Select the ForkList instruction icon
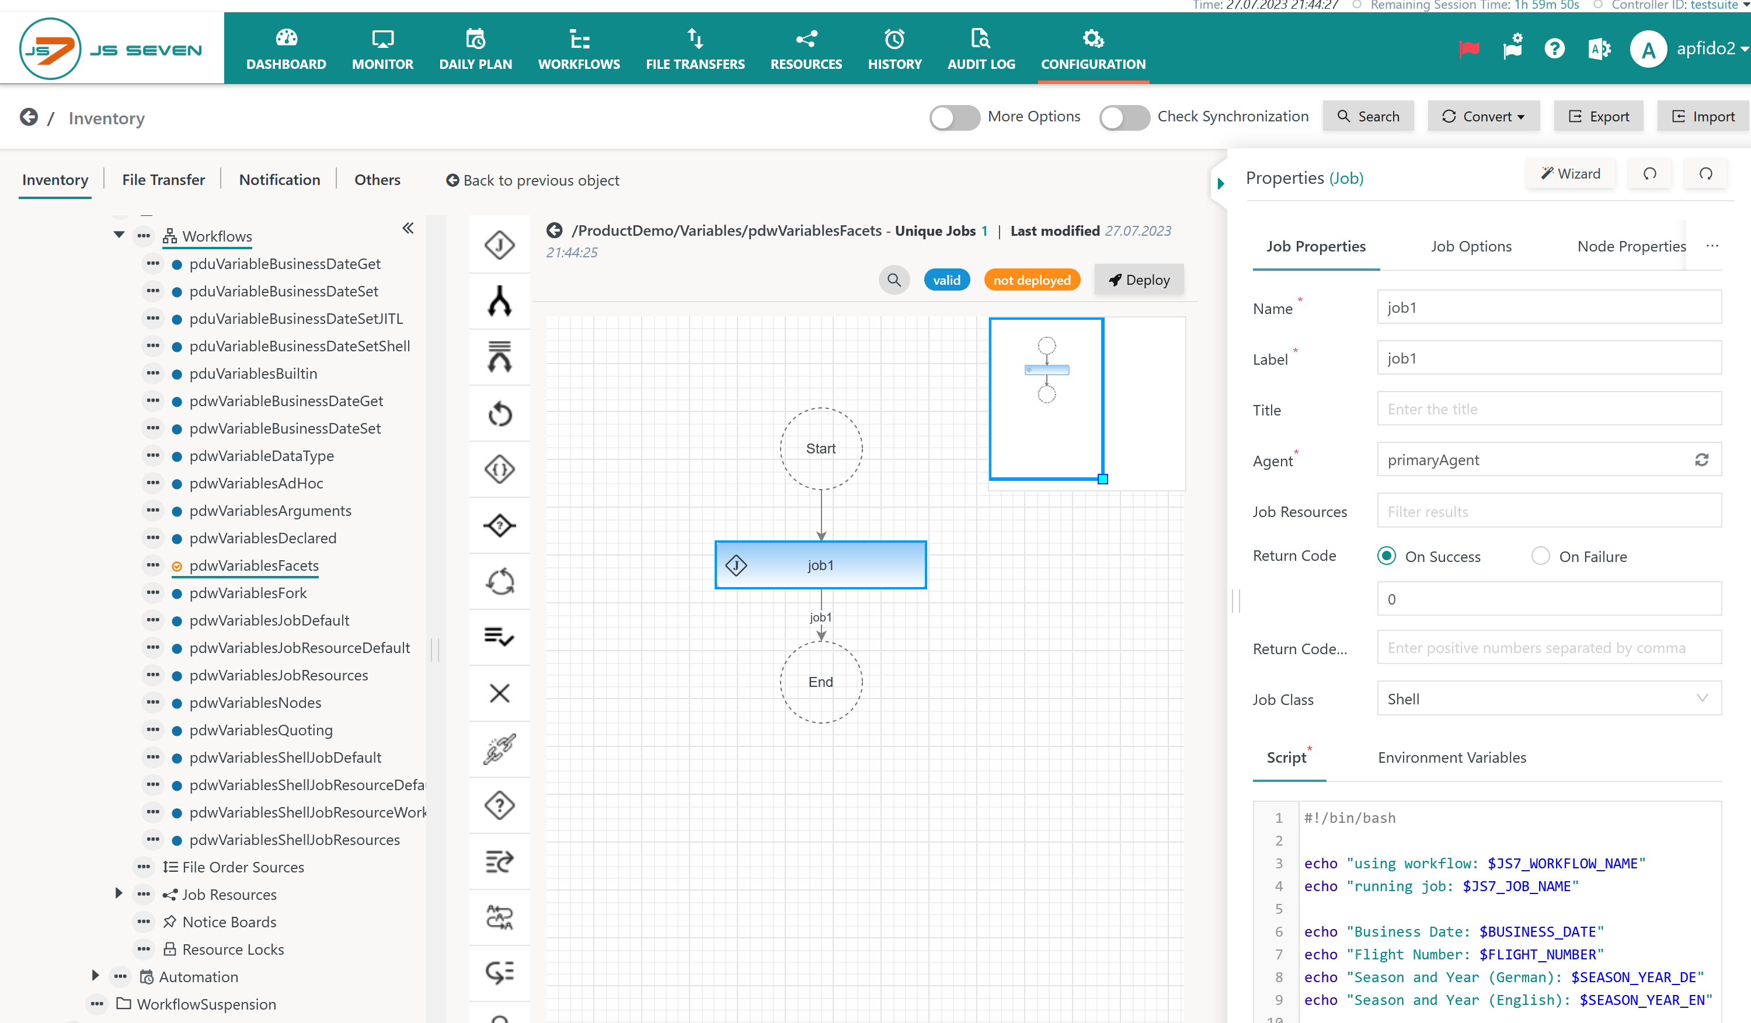The image size is (1751, 1023). click(x=499, y=357)
